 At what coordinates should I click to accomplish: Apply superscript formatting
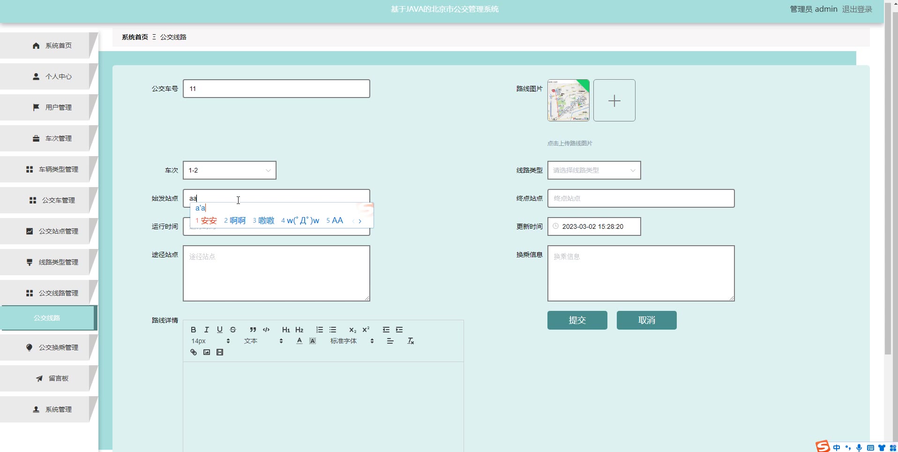[366, 330]
